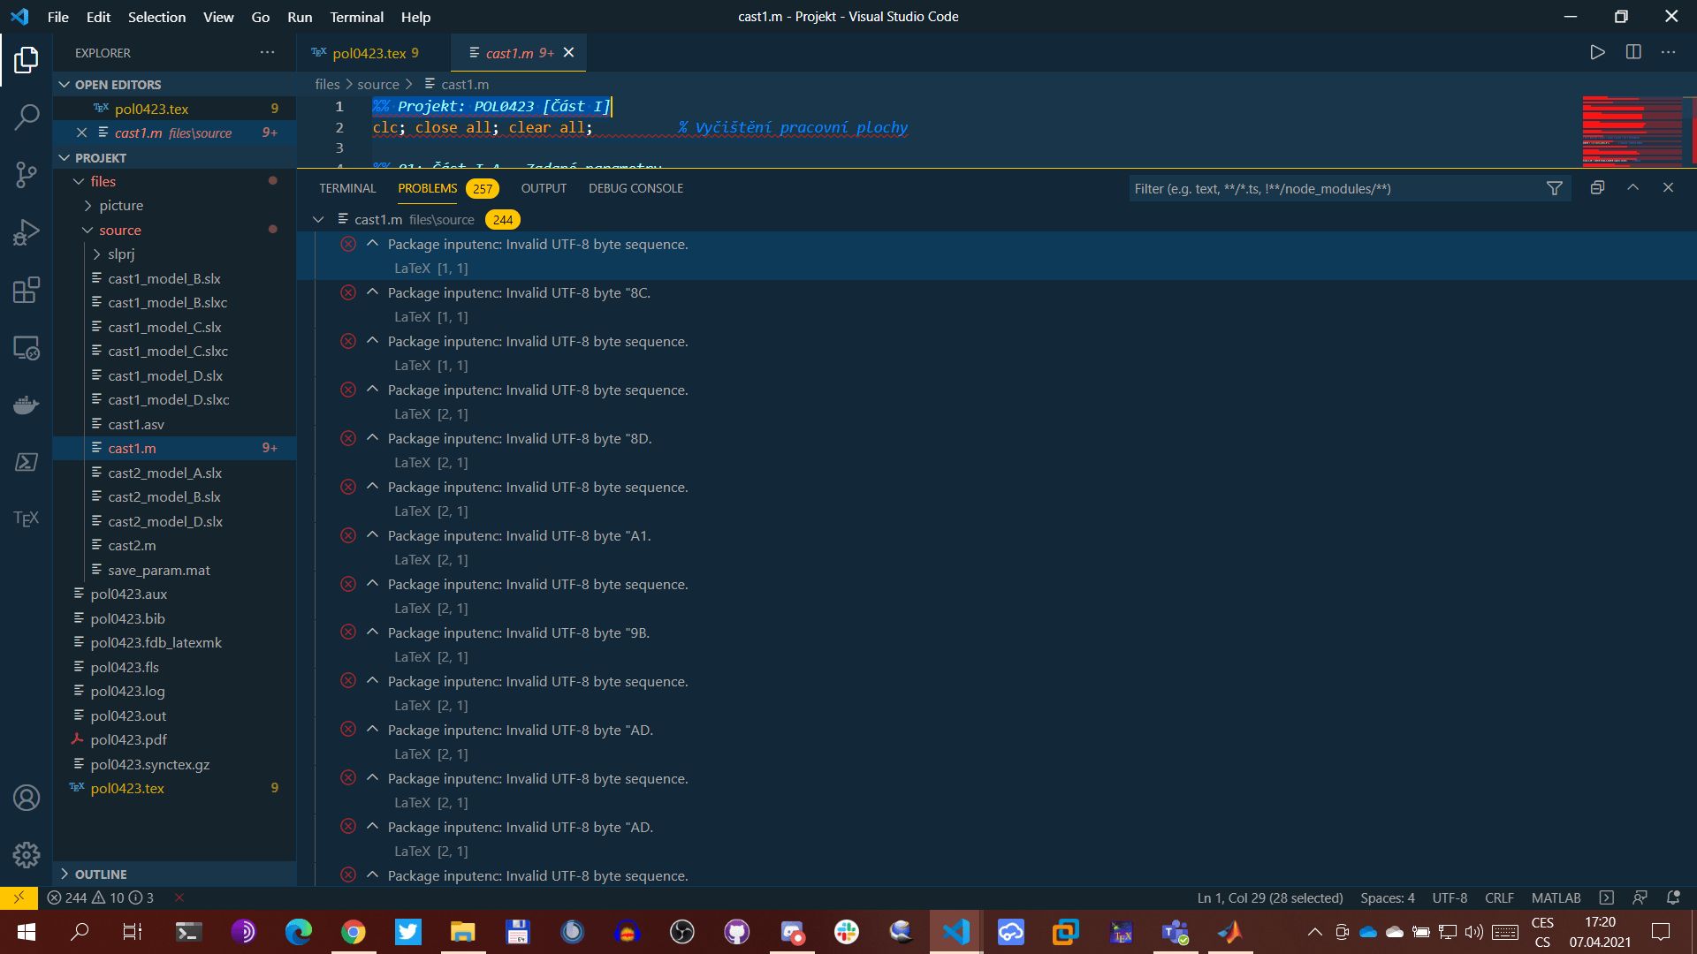Open the problems filter options funnel

tap(1555, 188)
